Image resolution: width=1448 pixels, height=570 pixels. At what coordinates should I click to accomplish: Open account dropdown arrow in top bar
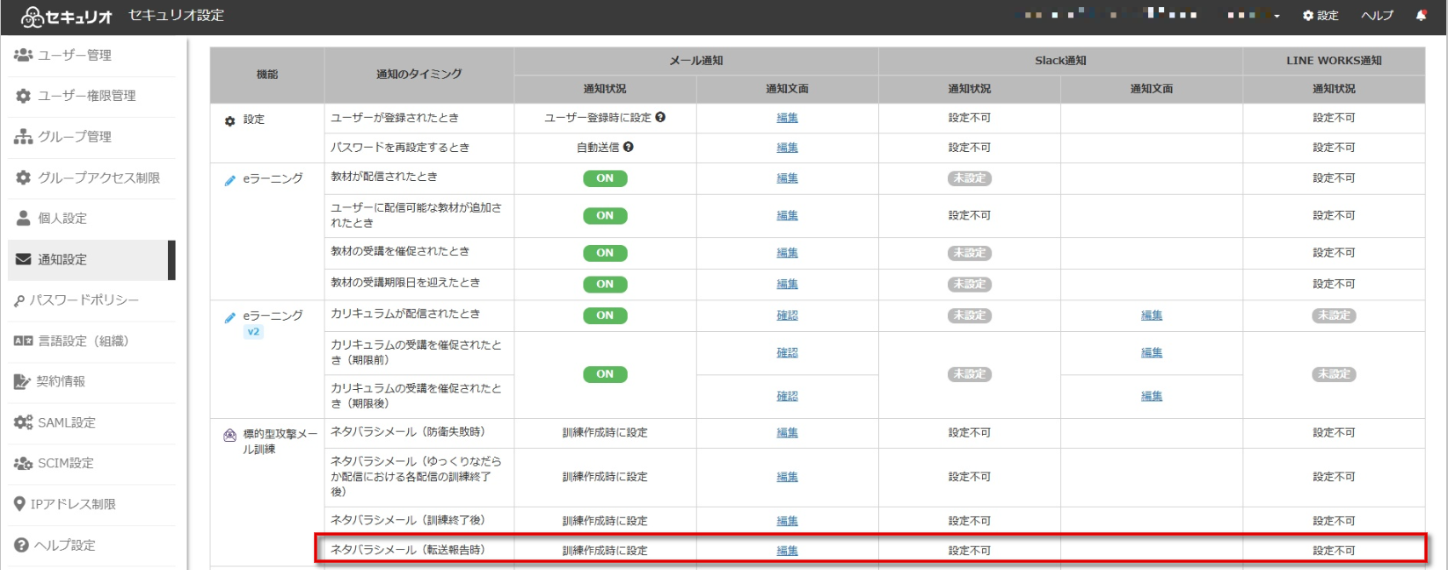click(1276, 16)
